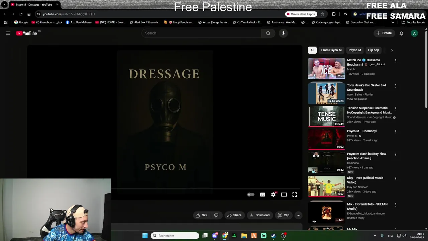The width and height of the screenshot is (428, 241).
Task: Select the From Psyco-M filter chip
Action: point(331,50)
